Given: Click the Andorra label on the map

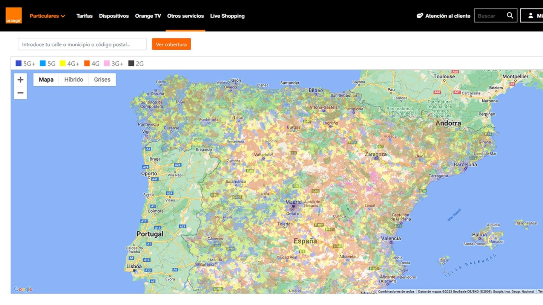Looking at the screenshot, I should [448, 123].
